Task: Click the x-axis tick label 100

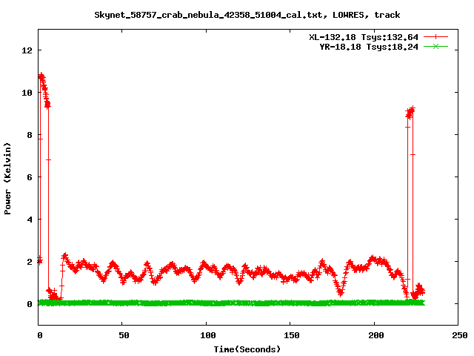Action: click(x=207, y=335)
